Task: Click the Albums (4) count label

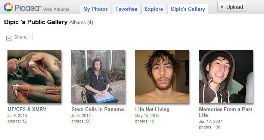Action: (x=81, y=23)
